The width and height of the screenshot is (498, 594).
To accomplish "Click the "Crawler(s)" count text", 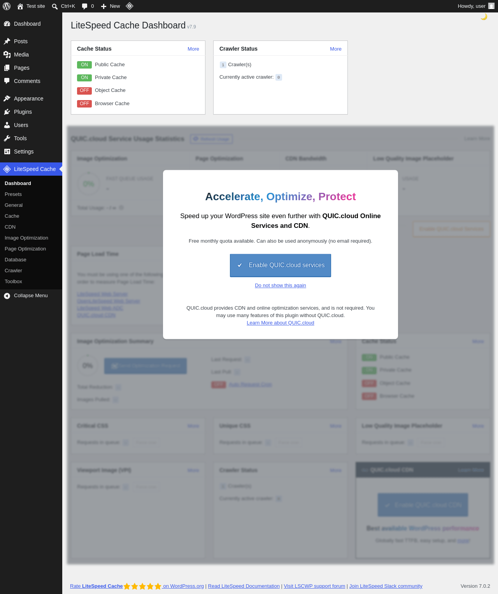I will [x=240, y=65].
